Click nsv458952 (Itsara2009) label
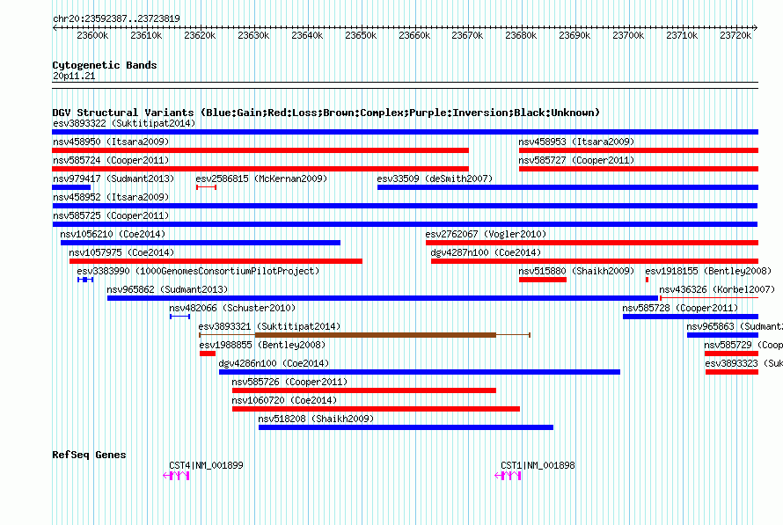 (x=111, y=197)
